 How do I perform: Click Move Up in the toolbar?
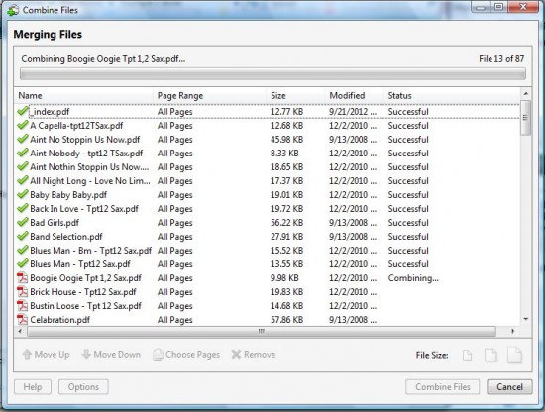coord(46,355)
